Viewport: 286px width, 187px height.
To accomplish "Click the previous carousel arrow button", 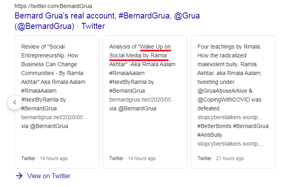I will [15, 102].
